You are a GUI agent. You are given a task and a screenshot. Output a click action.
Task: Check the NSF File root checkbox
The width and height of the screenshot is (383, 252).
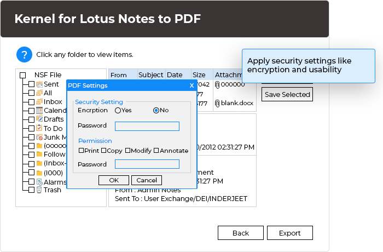click(23, 76)
